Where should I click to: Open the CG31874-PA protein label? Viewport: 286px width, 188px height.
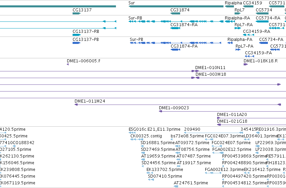point(184,46)
